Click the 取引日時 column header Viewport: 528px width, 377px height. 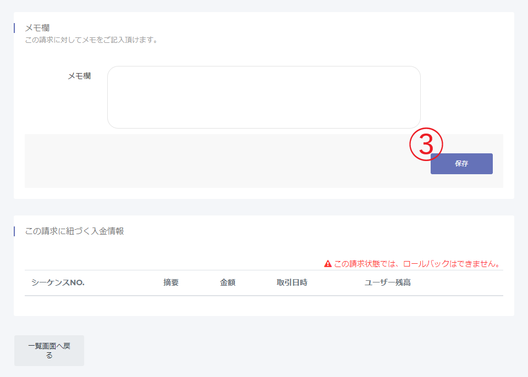[292, 282]
